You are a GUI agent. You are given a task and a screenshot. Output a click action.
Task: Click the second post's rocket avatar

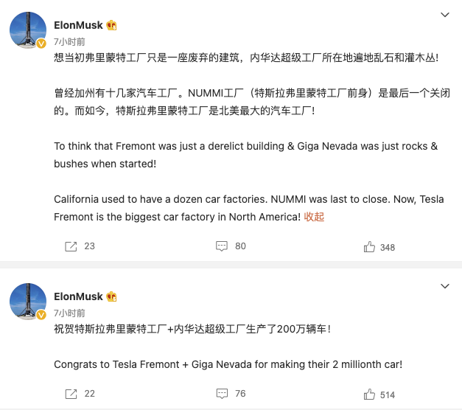27,301
